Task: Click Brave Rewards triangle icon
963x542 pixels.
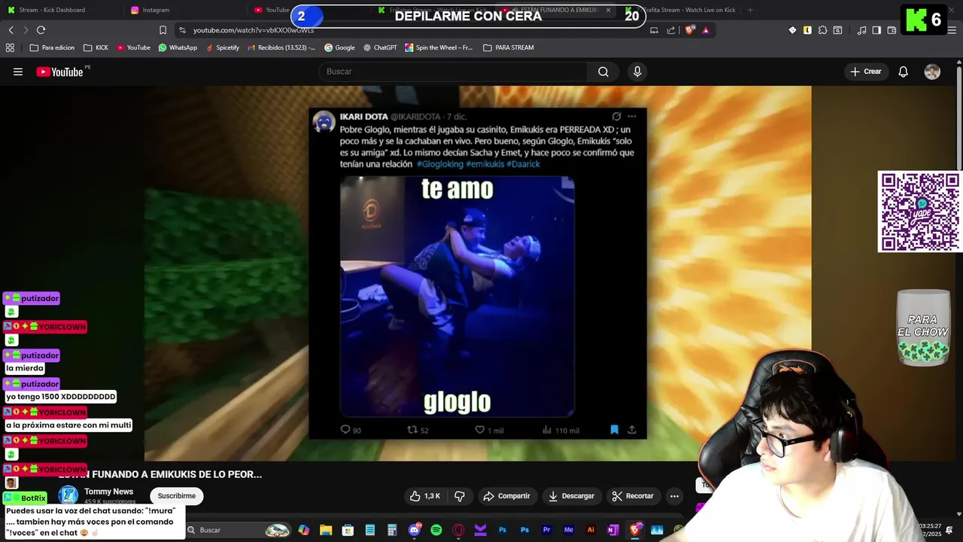Action: coord(706,30)
